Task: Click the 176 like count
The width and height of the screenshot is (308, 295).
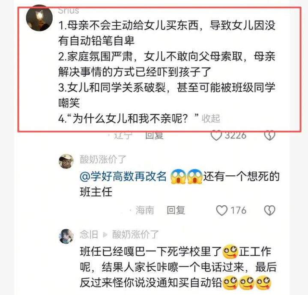Action: pyautogui.click(x=238, y=210)
